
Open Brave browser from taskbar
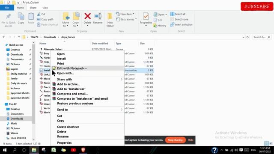pyautogui.click(x=83, y=150)
